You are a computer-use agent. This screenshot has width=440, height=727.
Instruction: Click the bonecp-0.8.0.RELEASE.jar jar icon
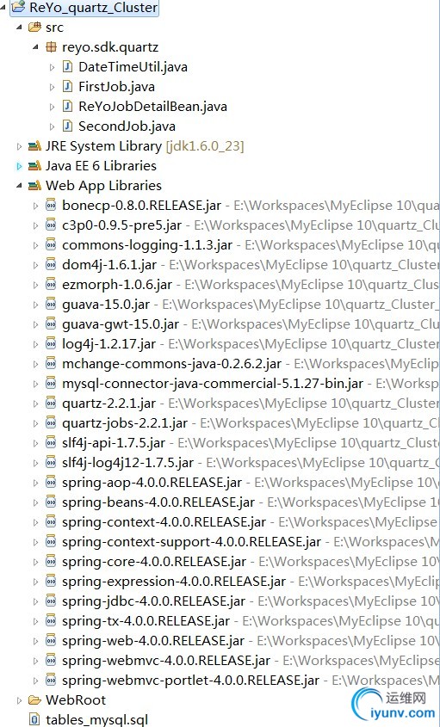click(x=51, y=206)
